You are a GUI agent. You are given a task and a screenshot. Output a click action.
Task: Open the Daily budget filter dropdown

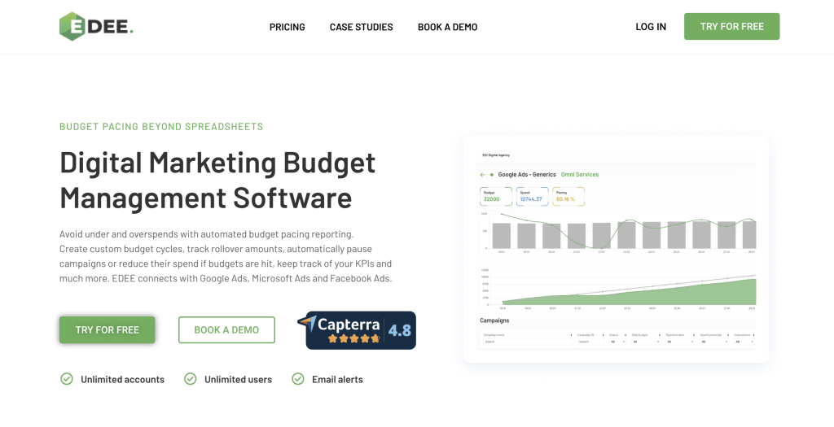tap(646, 342)
